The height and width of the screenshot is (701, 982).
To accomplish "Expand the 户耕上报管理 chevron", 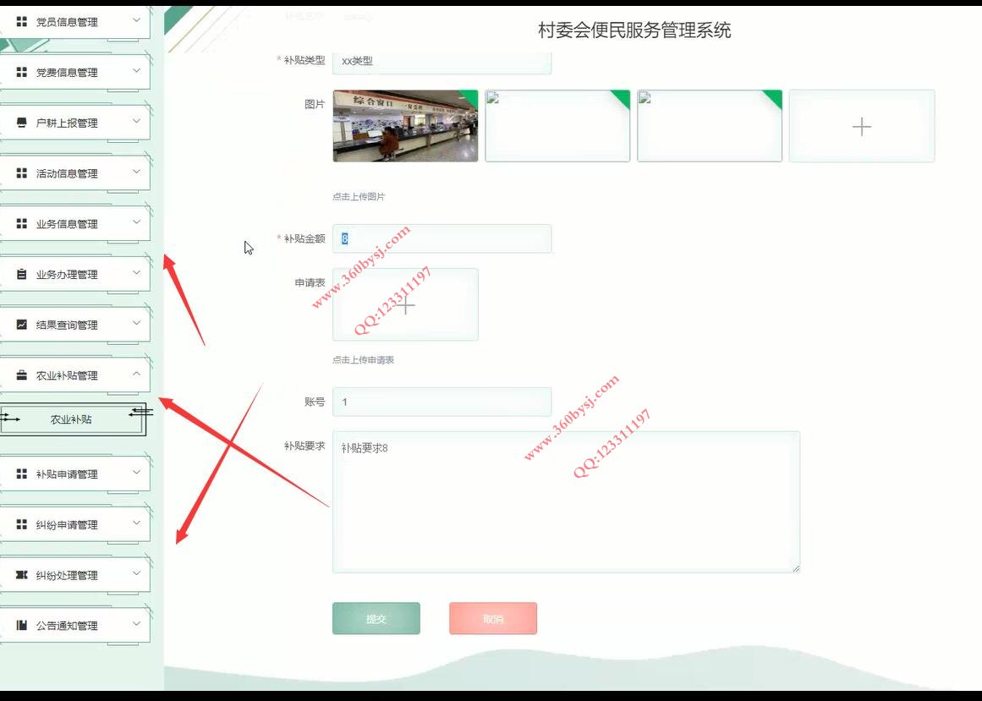I will pos(136,122).
